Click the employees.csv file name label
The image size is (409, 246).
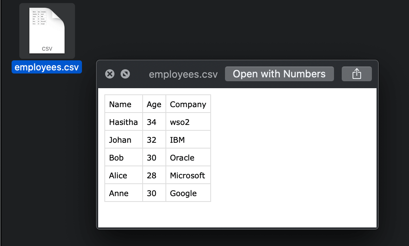point(47,67)
